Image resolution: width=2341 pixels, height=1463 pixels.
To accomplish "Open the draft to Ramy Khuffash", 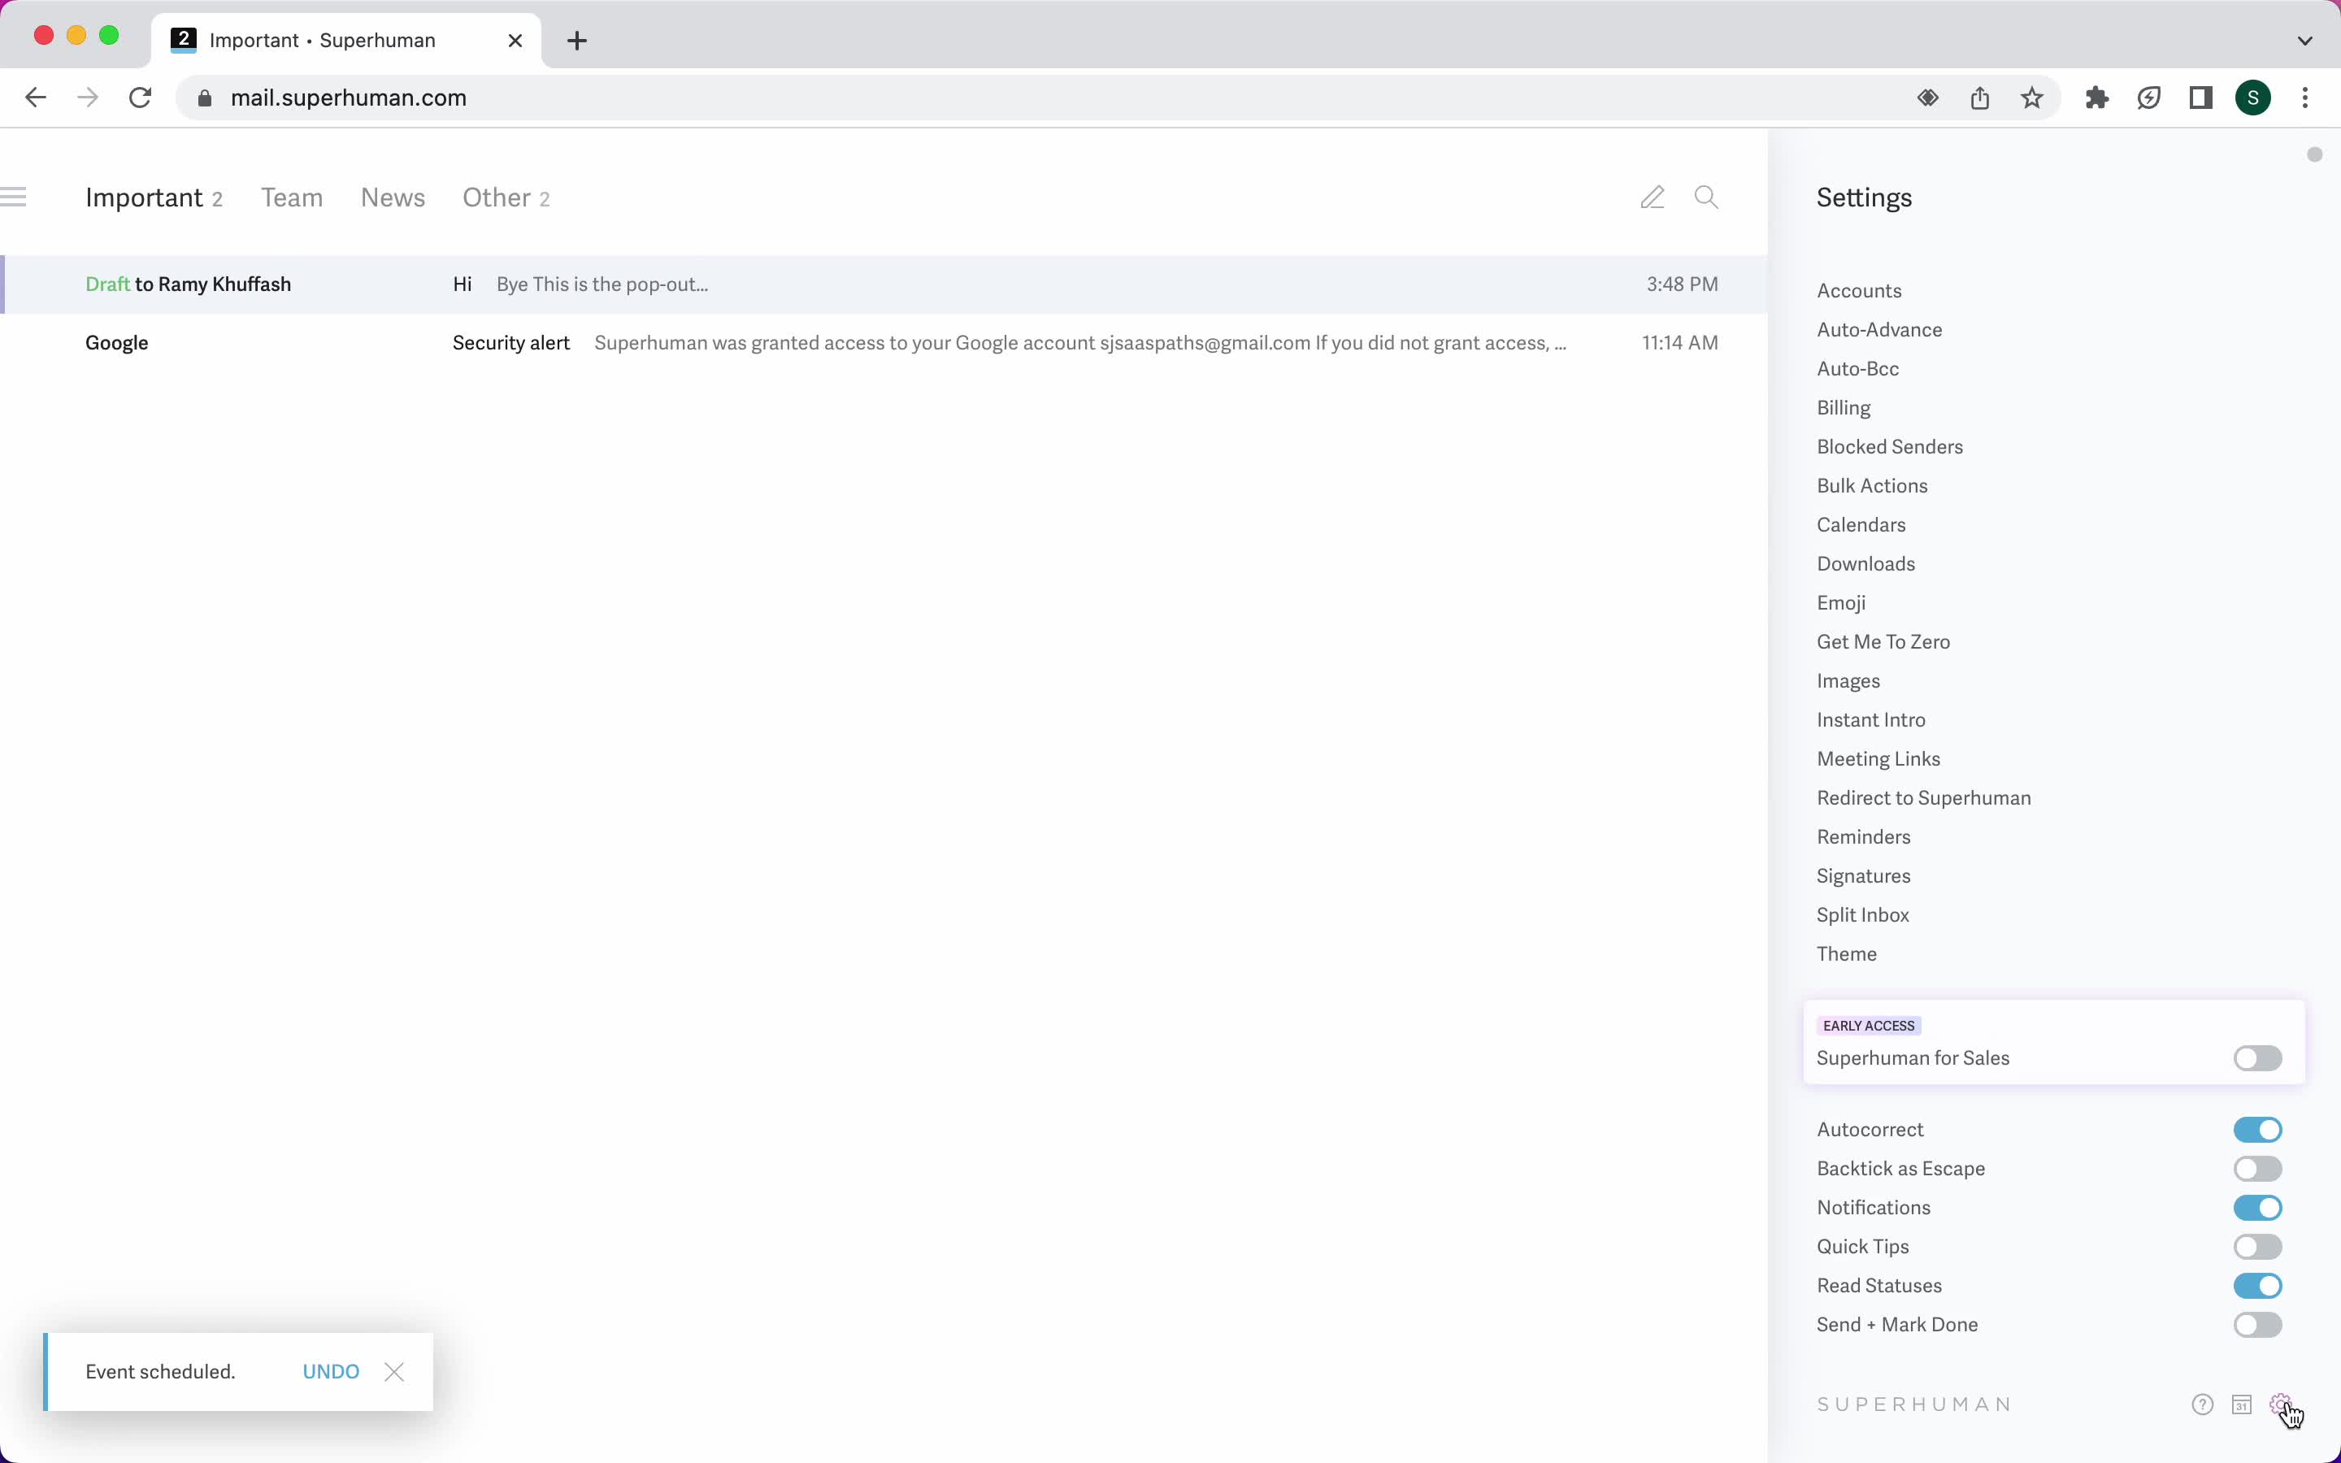I will 884,284.
